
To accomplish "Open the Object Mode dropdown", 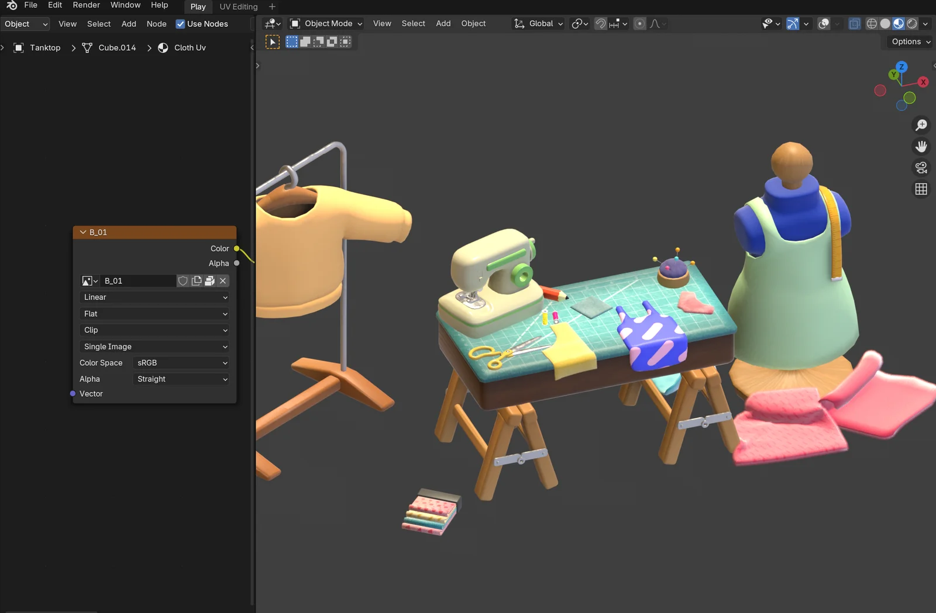I will point(326,23).
